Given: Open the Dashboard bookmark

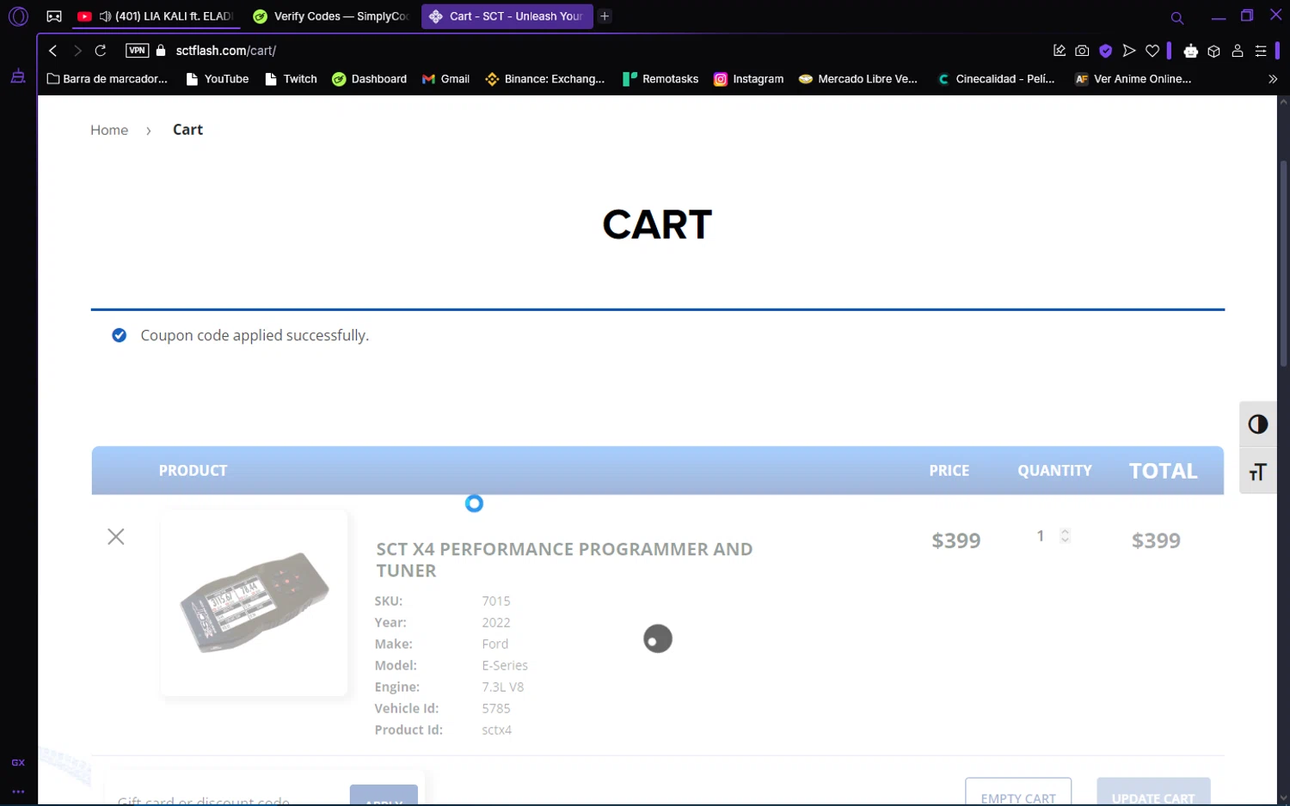Looking at the screenshot, I should click(370, 79).
